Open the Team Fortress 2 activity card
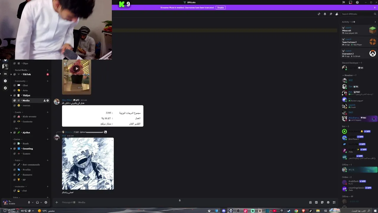Screen dimensions: 378x213 359,42
